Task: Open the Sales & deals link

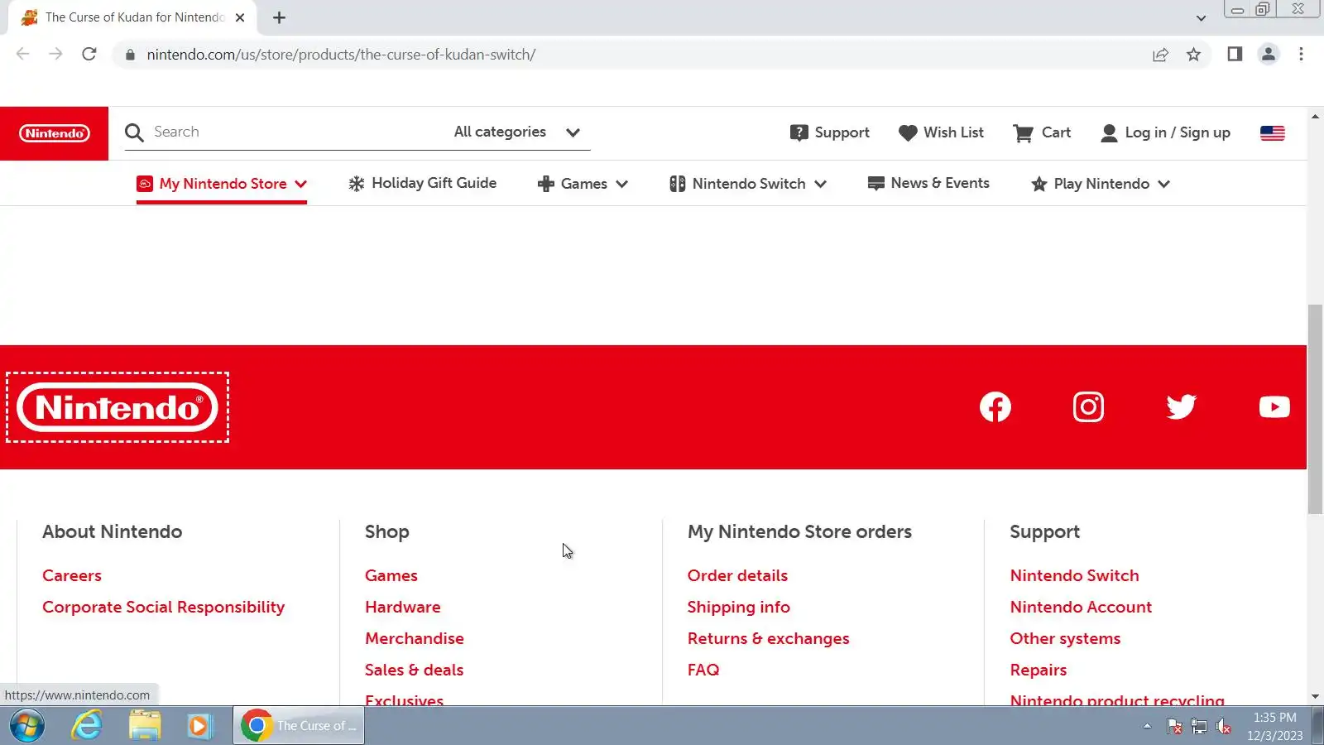Action: [414, 670]
